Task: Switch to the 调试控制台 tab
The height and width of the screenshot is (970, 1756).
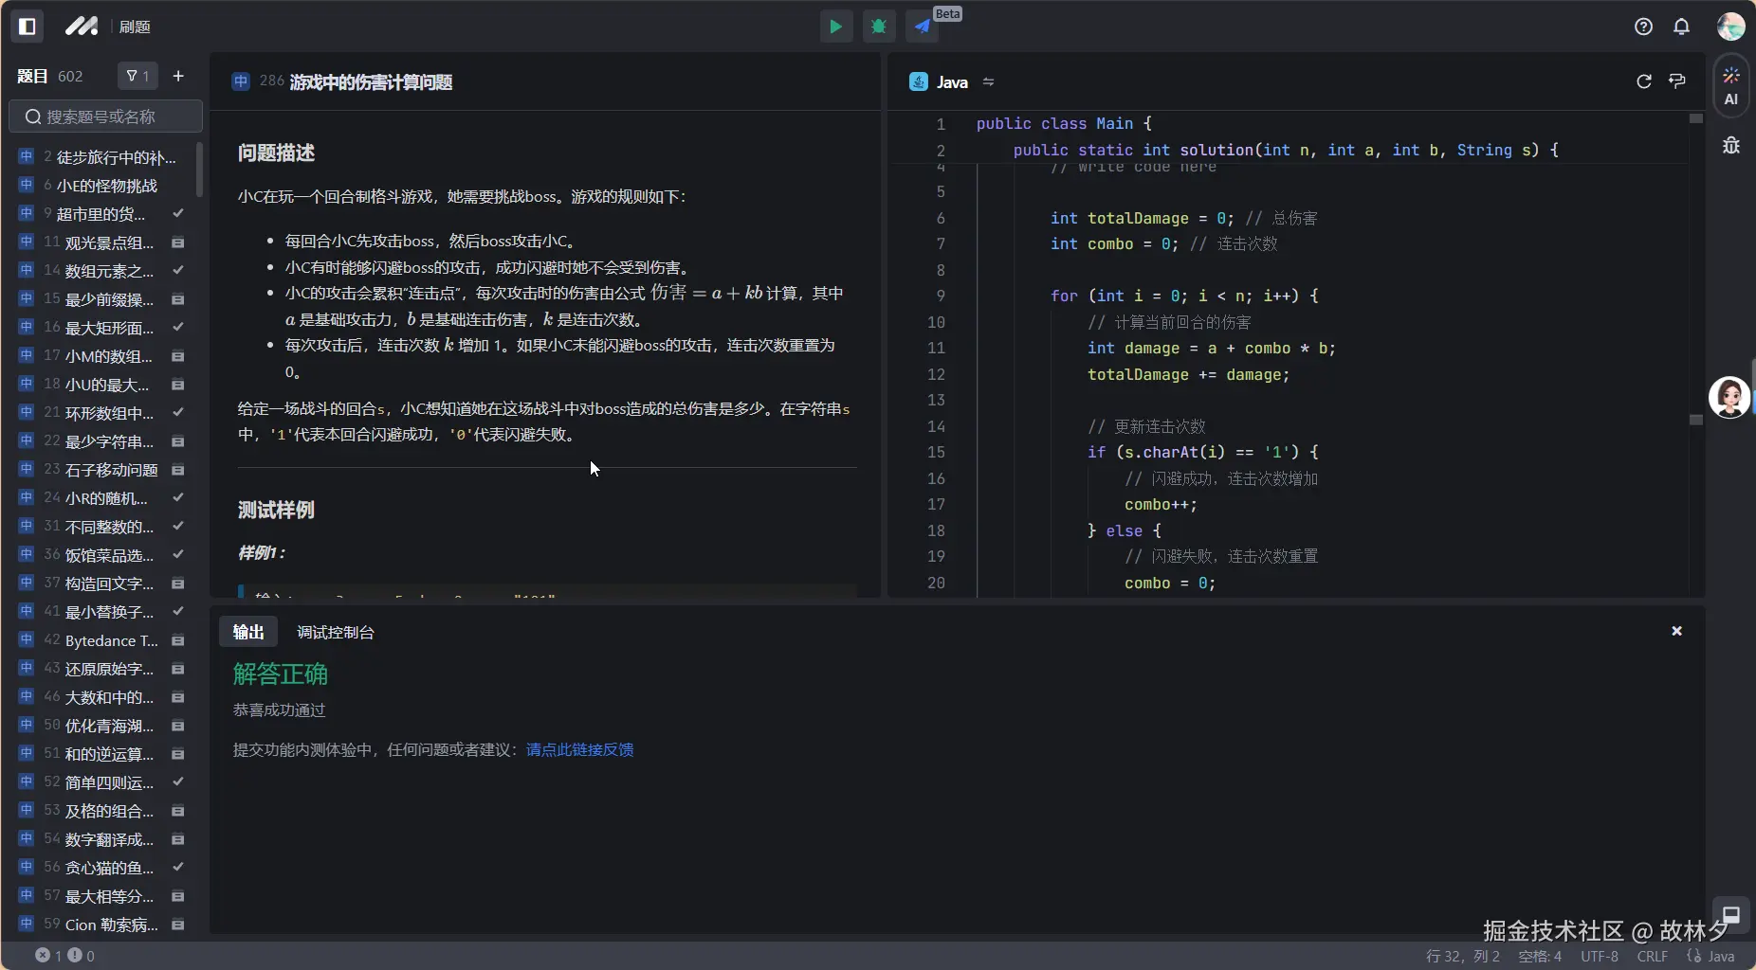Action: pyautogui.click(x=336, y=632)
